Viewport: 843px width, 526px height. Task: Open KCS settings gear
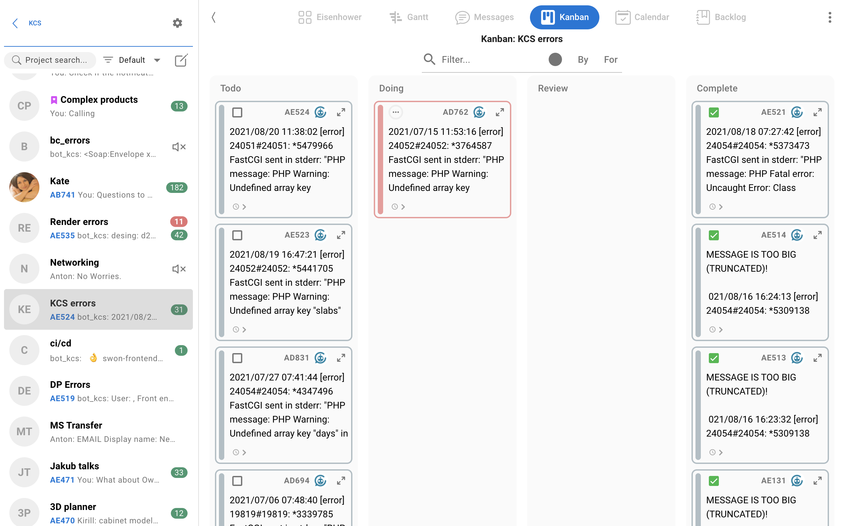coord(177,23)
